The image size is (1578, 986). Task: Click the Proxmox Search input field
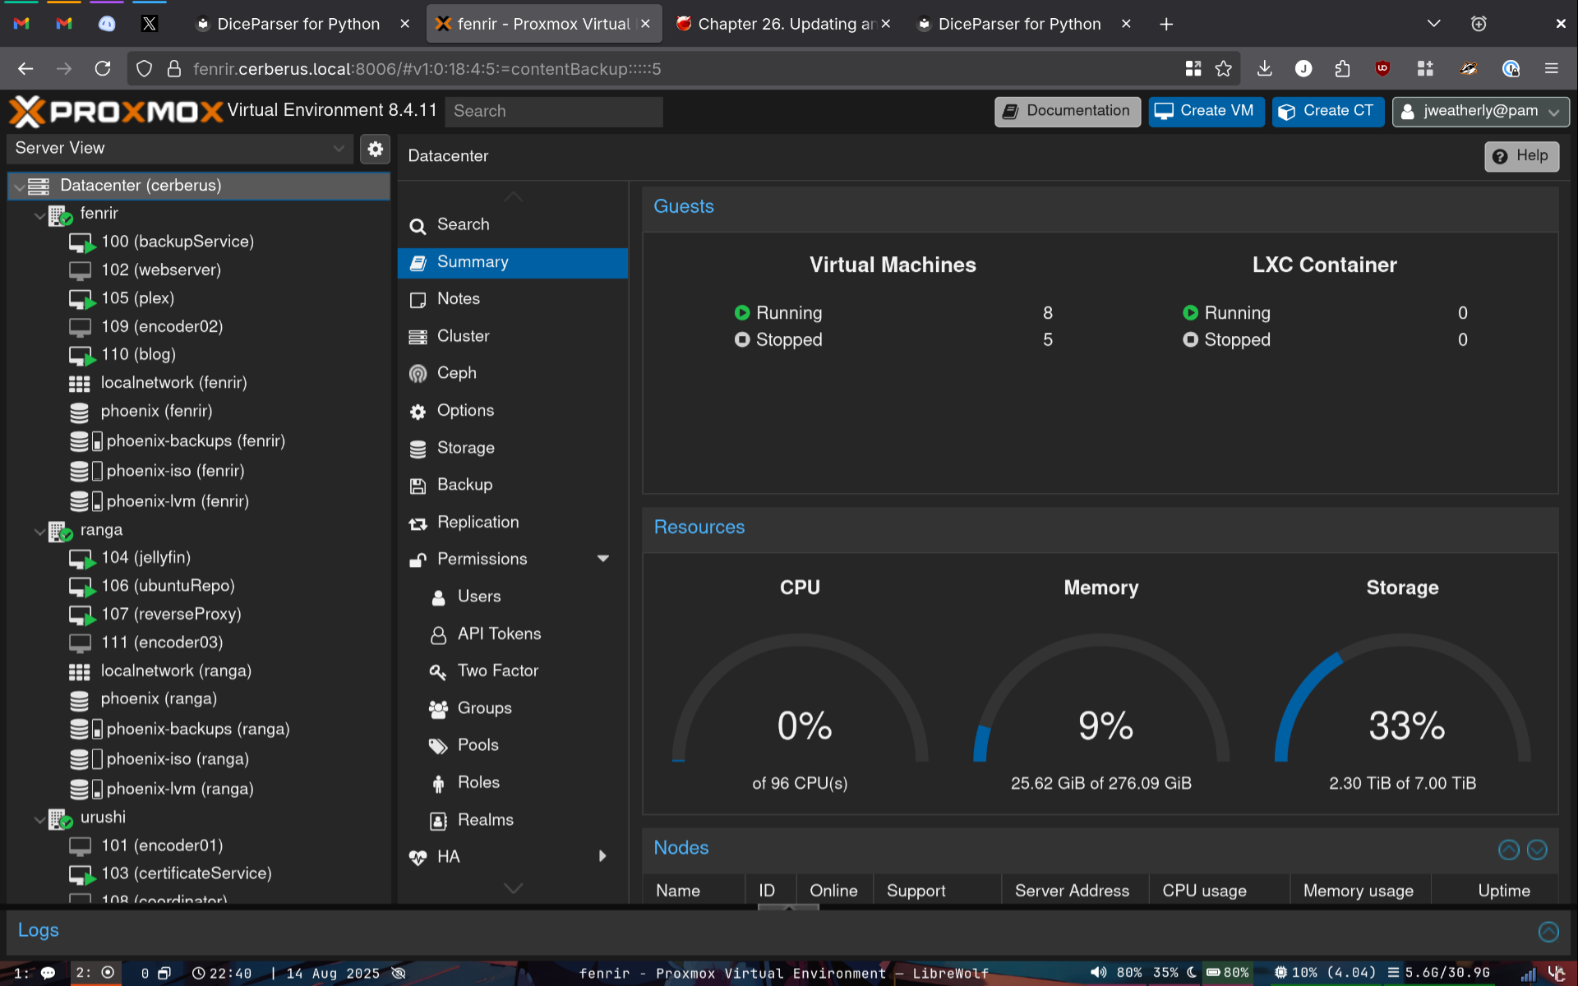point(553,112)
